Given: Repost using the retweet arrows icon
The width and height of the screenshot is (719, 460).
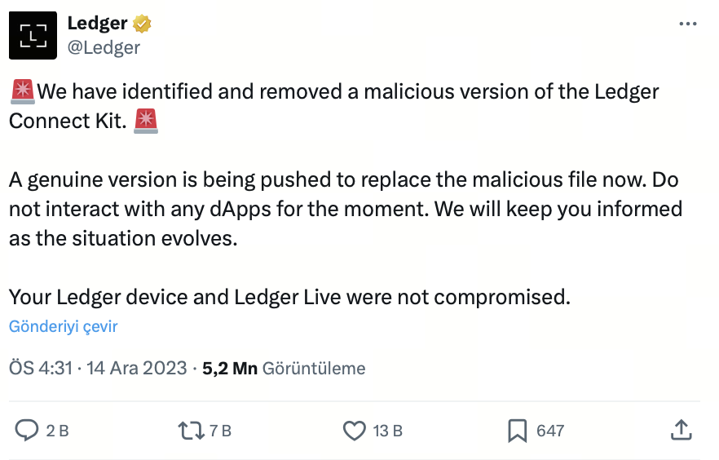Looking at the screenshot, I should click(x=191, y=430).
